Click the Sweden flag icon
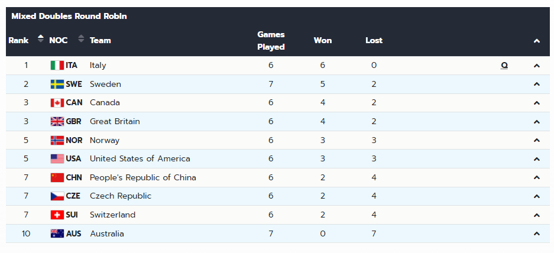The image size is (554, 253). [57, 85]
